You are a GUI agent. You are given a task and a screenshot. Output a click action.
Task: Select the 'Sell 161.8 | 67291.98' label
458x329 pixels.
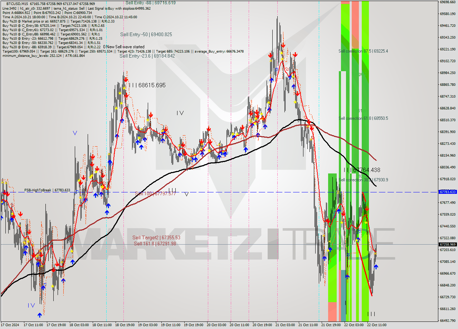tap(155, 244)
